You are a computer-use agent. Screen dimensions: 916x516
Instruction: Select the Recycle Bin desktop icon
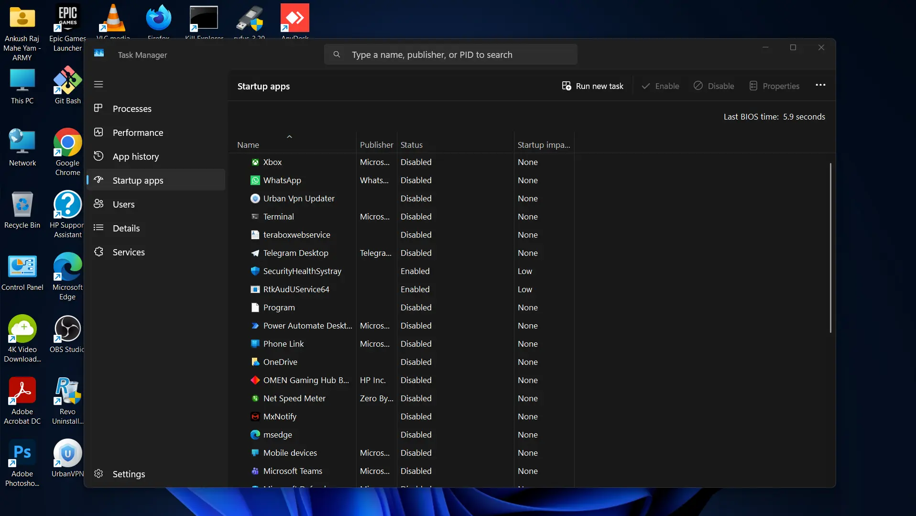coord(22,210)
